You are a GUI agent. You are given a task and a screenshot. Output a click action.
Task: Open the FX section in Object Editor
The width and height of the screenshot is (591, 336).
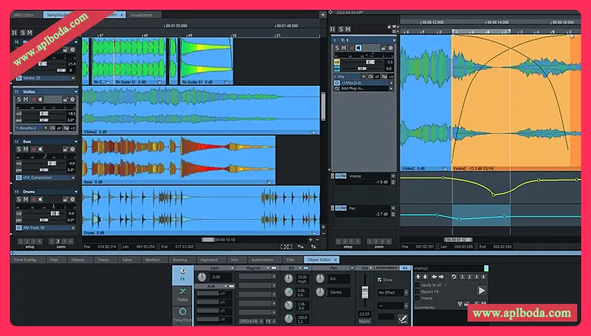point(182,276)
